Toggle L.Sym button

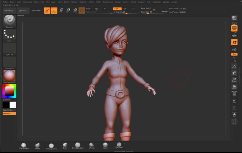coord(234,50)
